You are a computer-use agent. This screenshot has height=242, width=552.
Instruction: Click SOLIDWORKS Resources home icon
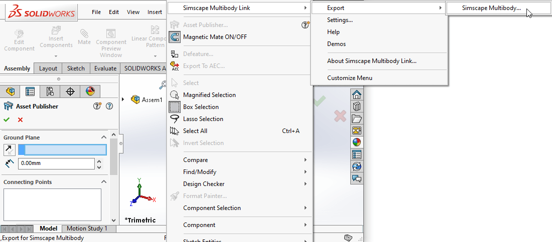(x=357, y=94)
